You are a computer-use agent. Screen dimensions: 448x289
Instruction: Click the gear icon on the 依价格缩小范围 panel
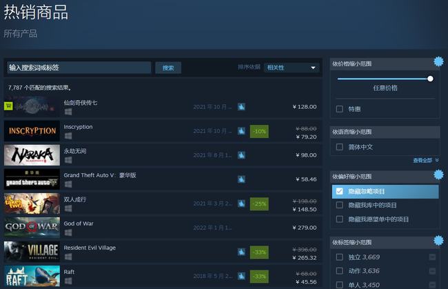pyautogui.click(x=438, y=61)
